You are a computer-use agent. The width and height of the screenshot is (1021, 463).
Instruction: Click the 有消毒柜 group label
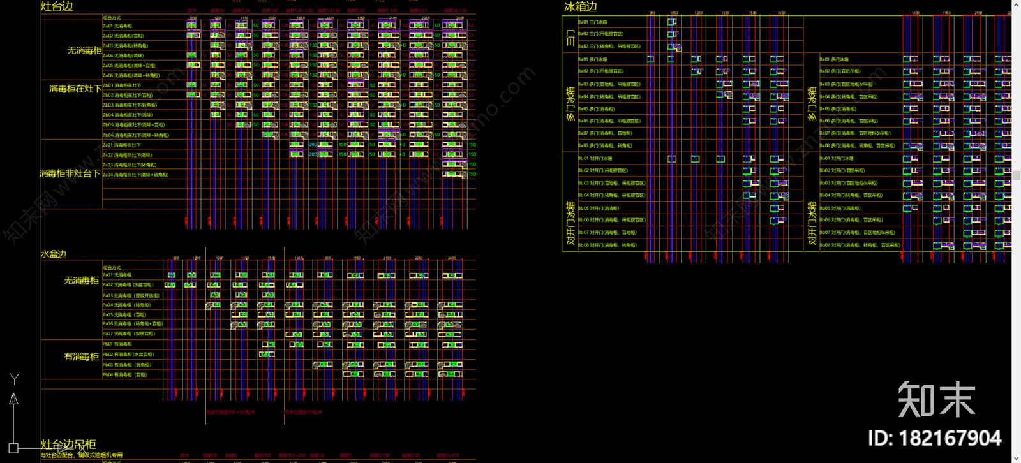pos(81,356)
